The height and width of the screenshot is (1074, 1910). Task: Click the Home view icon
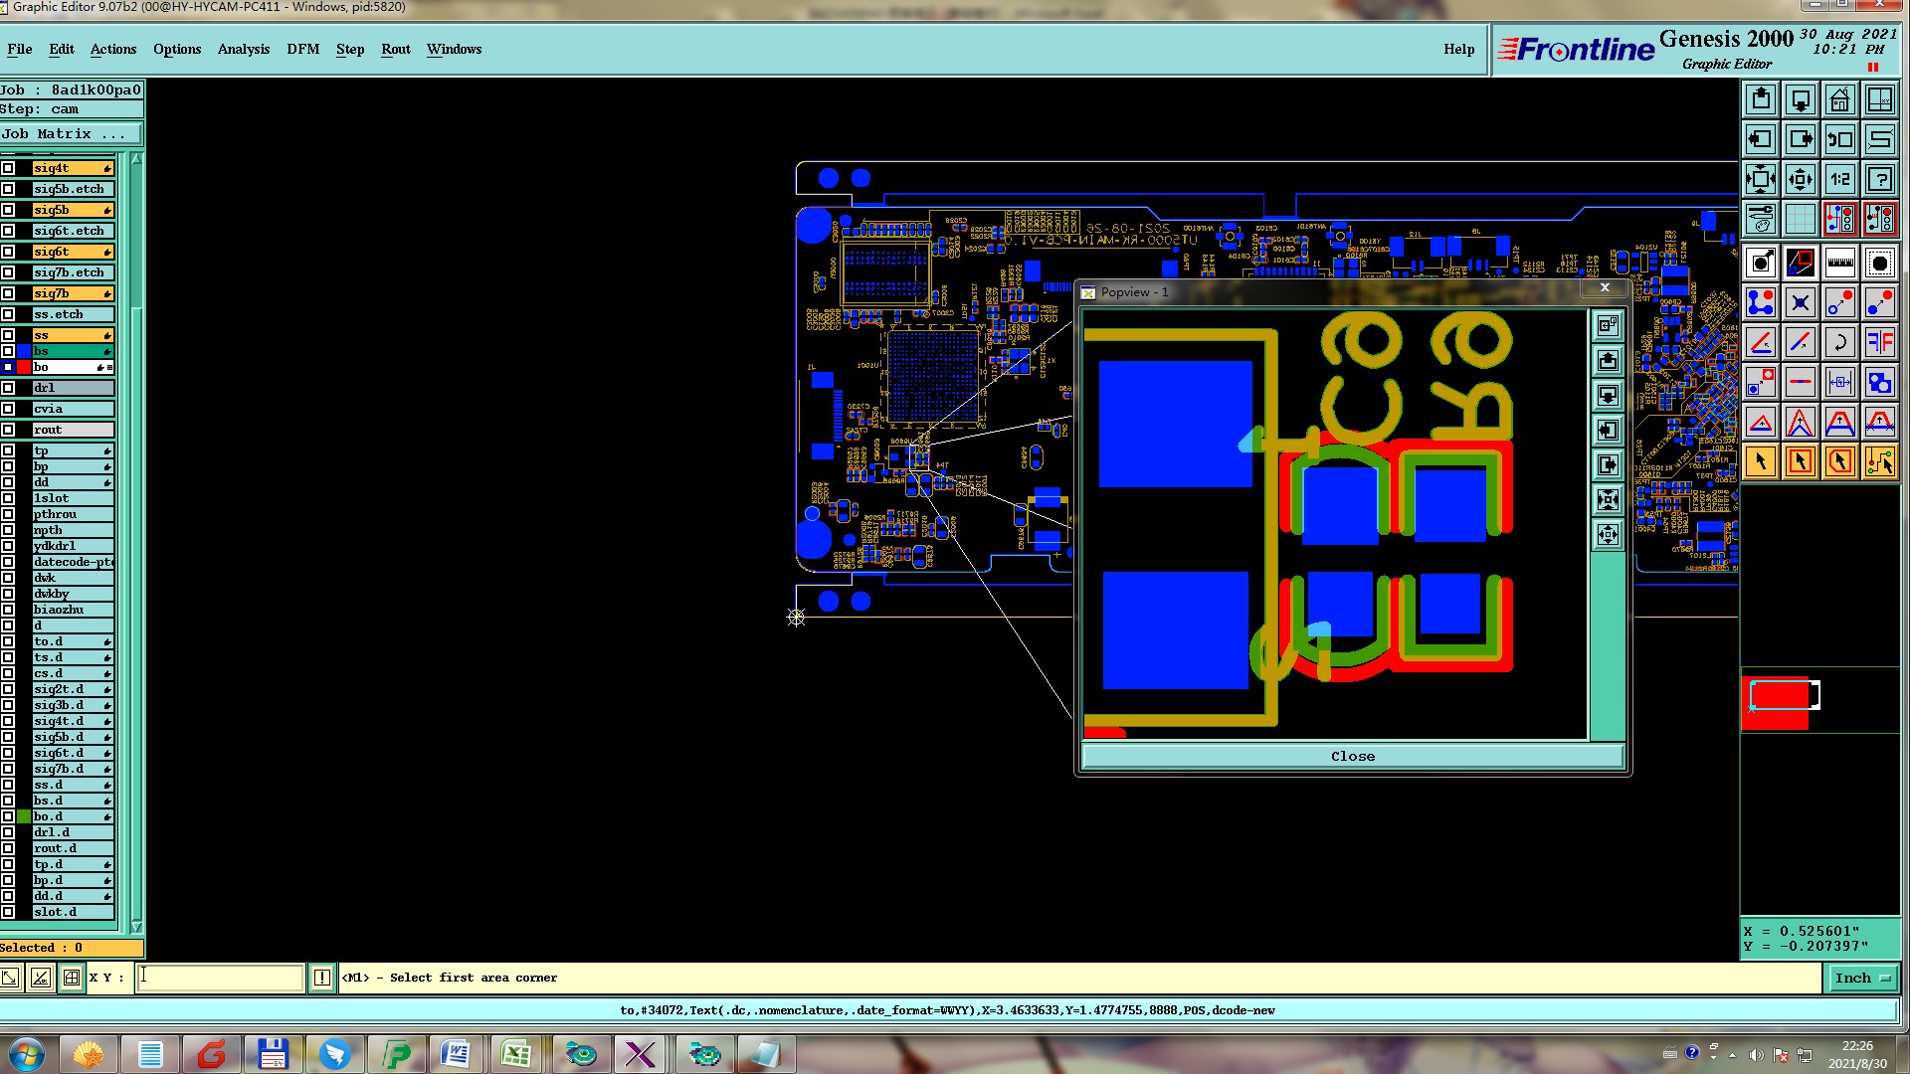(1839, 99)
